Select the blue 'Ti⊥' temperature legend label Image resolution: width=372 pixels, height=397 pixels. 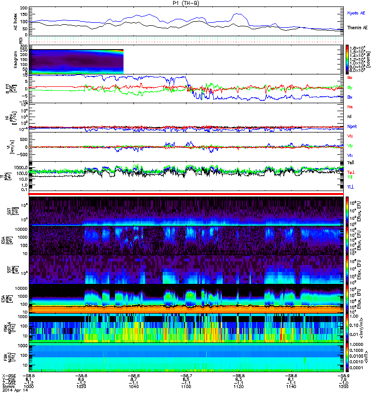click(350, 187)
